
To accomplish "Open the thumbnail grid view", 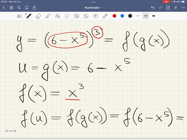I will (x=11, y=8).
